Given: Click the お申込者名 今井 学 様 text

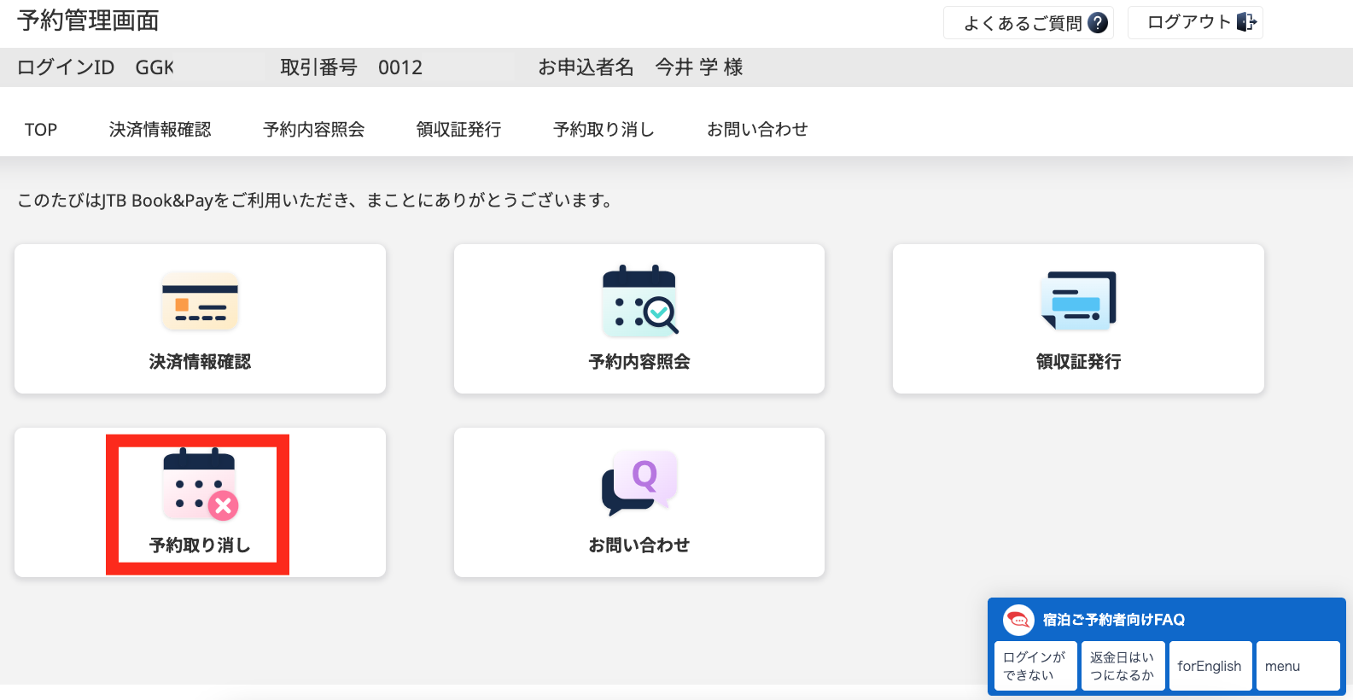Looking at the screenshot, I should pyautogui.click(x=640, y=67).
